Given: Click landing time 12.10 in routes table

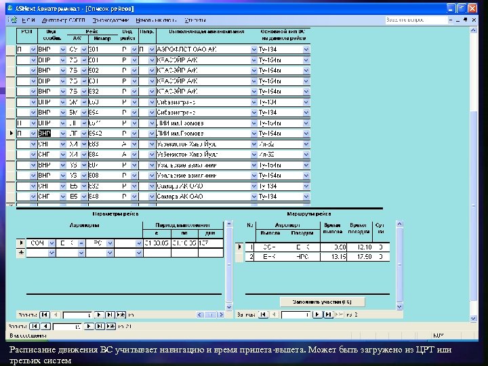Looking at the screenshot, I should [x=359, y=247].
